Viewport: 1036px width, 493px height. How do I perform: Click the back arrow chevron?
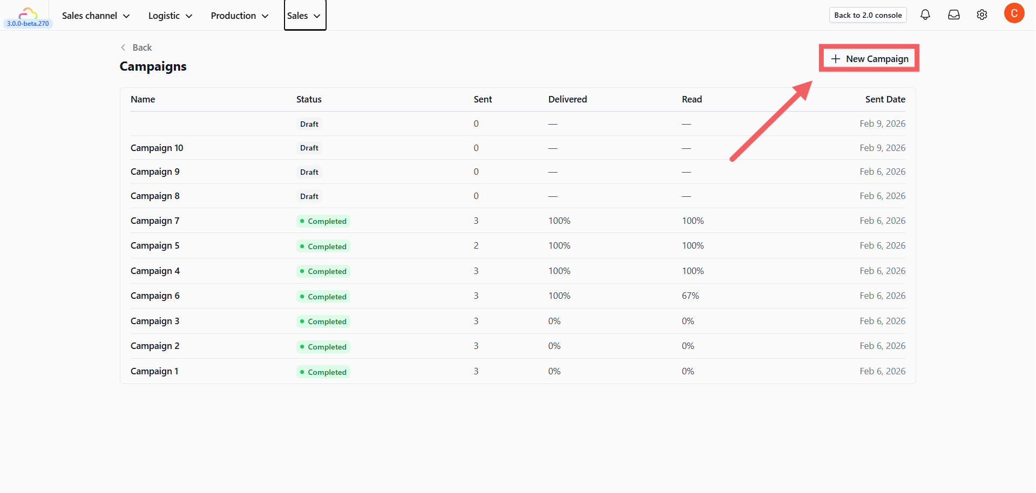(123, 47)
